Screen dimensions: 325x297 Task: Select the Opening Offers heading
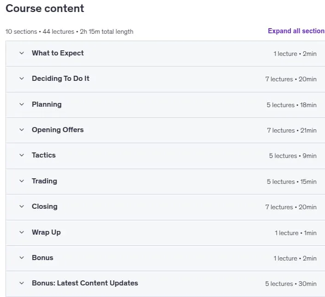[x=58, y=130]
